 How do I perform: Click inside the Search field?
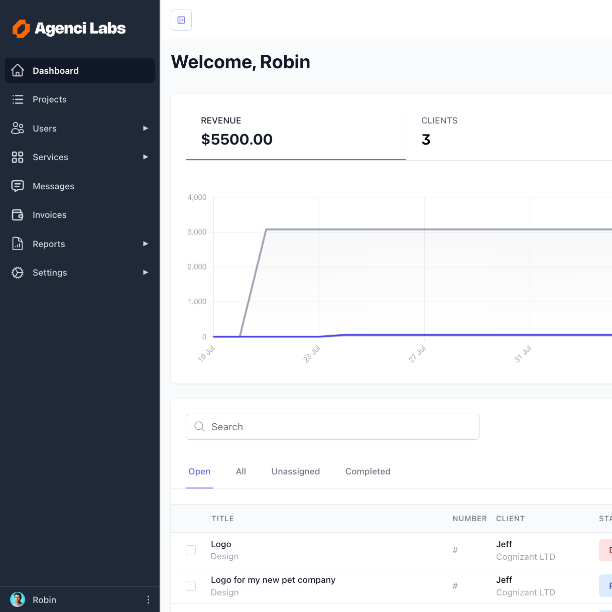coord(332,426)
